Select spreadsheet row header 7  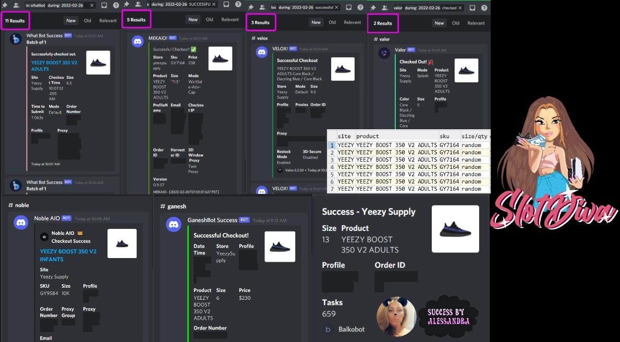[x=332, y=189]
